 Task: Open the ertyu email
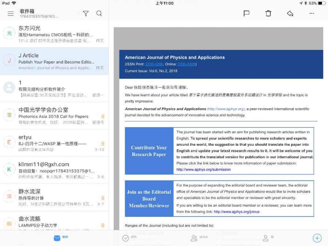coord(54,142)
